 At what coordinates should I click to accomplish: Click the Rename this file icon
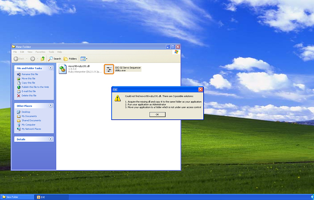coord(19,74)
